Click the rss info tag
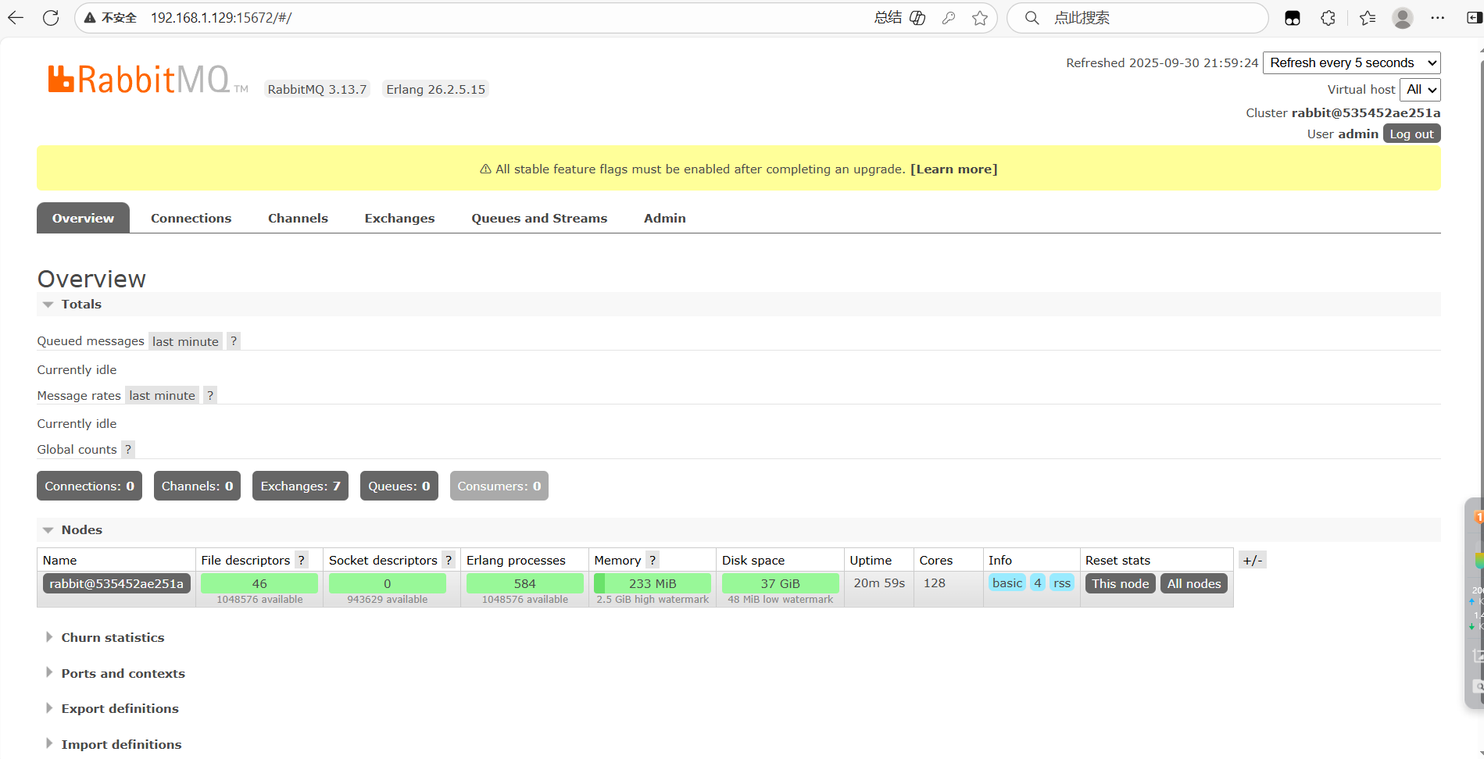1484x759 pixels. coord(1061,583)
